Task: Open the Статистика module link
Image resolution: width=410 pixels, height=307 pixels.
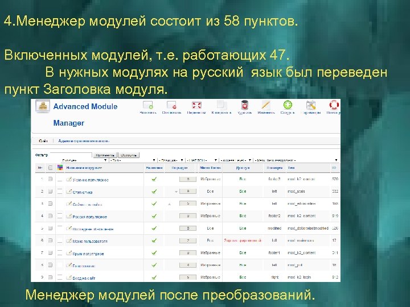Action: click(83, 192)
